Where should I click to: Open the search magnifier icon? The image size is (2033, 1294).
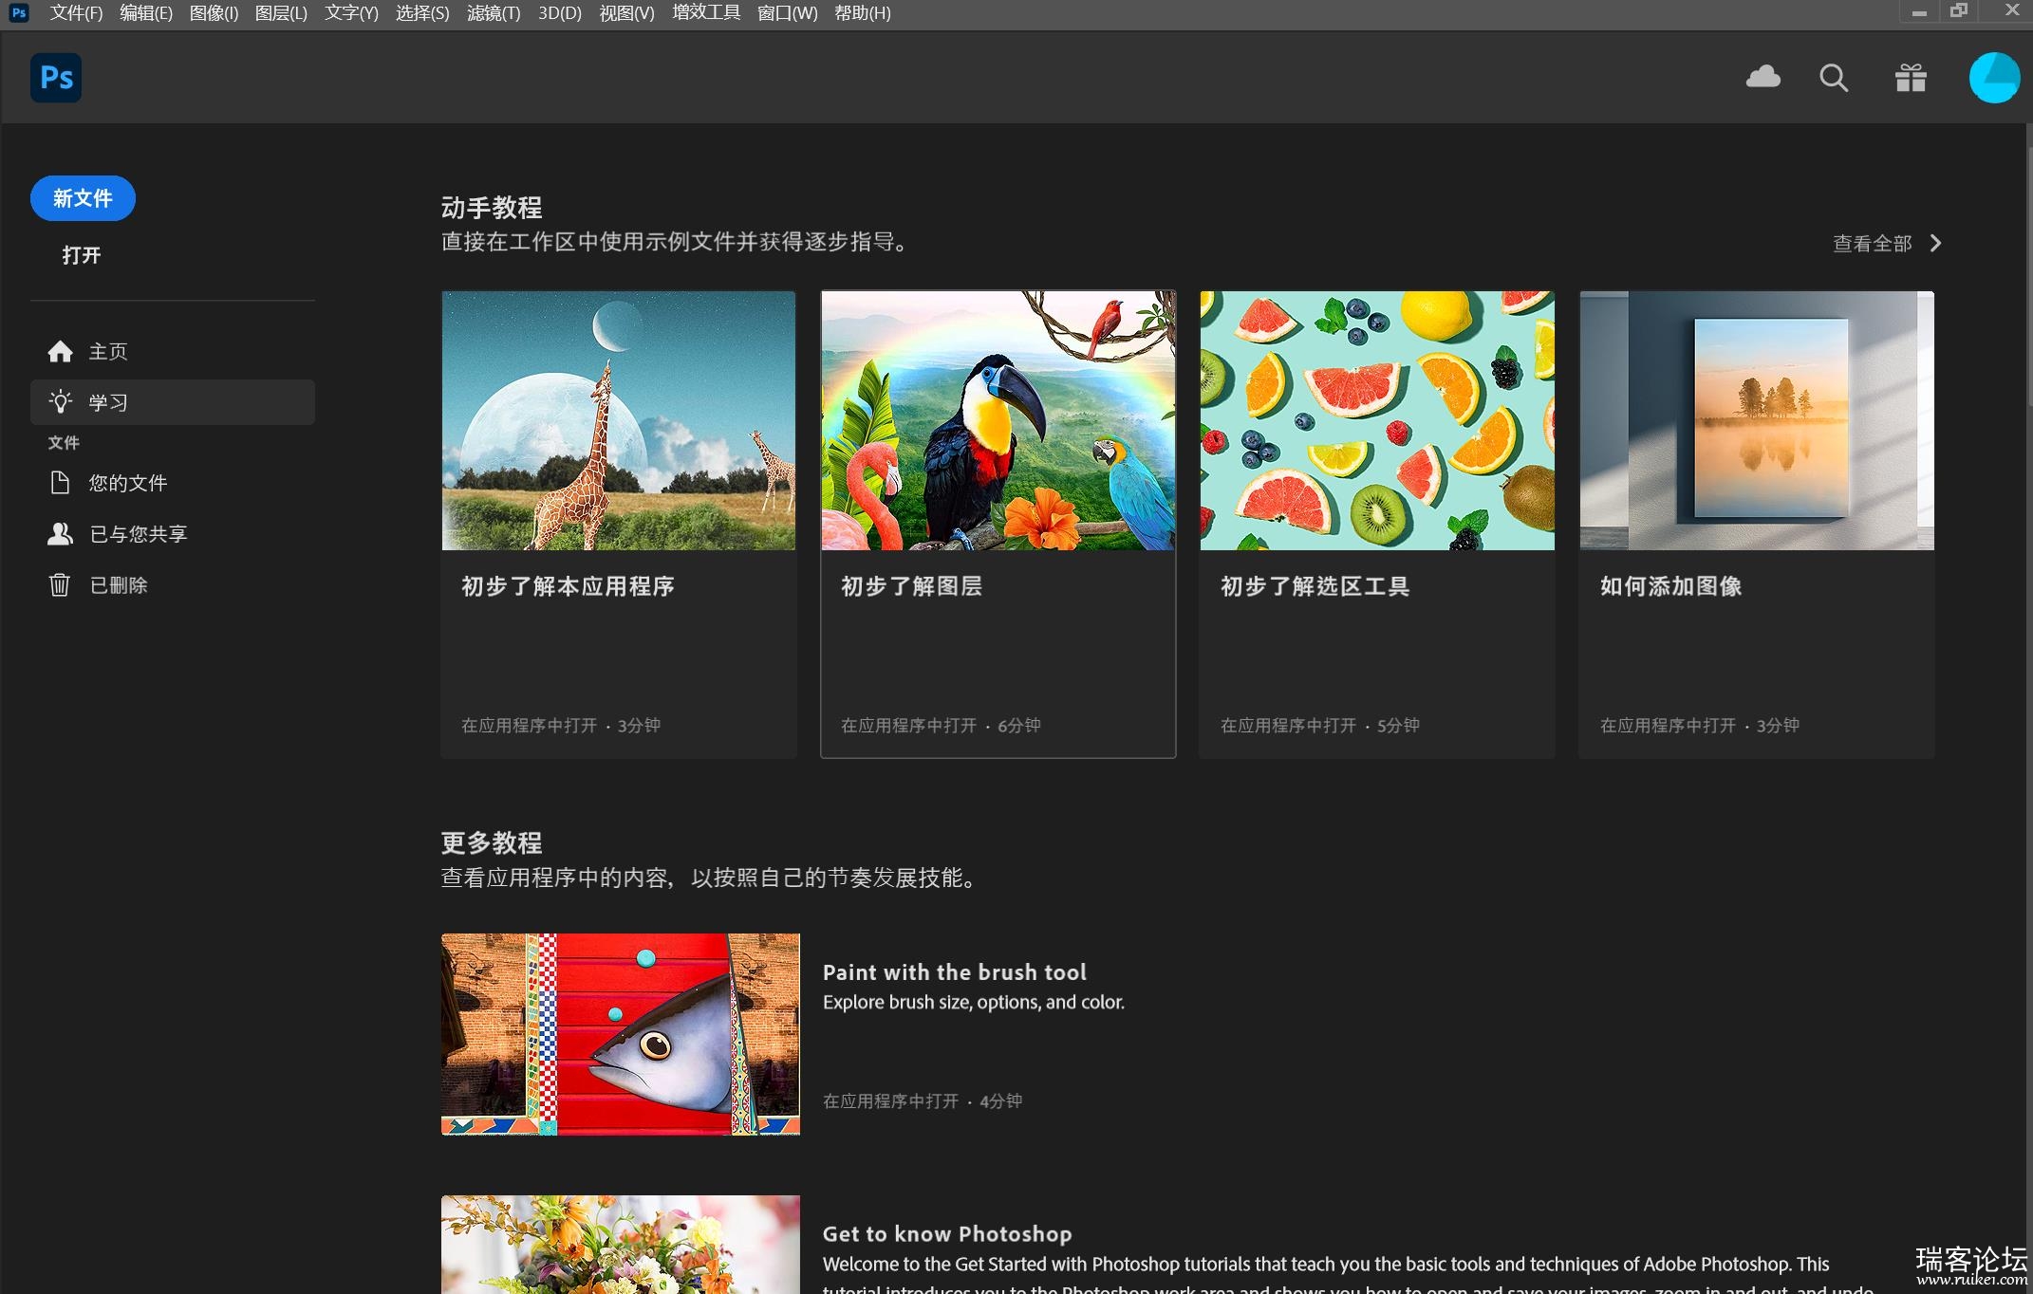point(1834,78)
